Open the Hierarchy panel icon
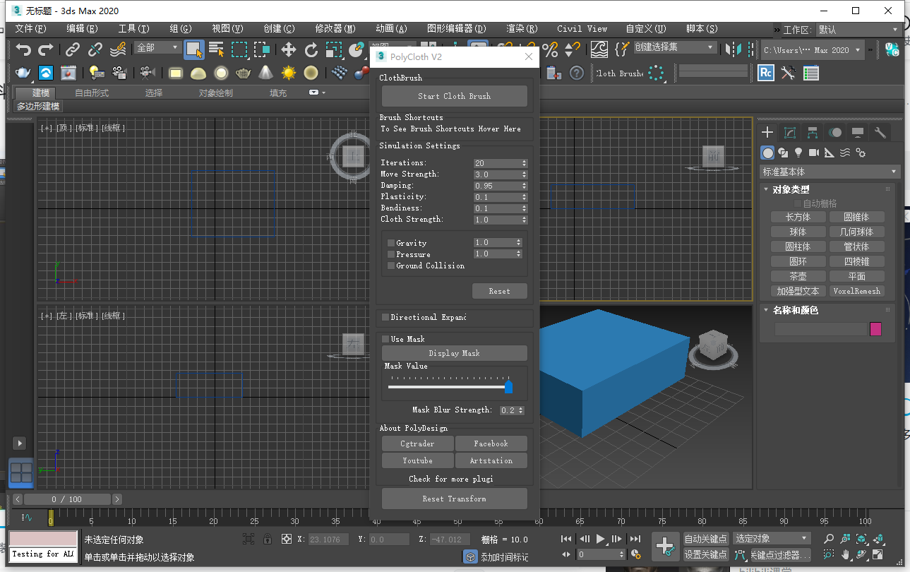910x572 pixels. click(x=813, y=131)
